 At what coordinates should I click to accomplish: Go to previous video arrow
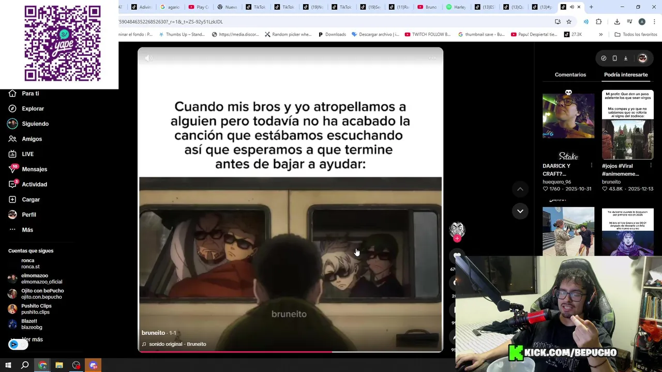(520, 189)
